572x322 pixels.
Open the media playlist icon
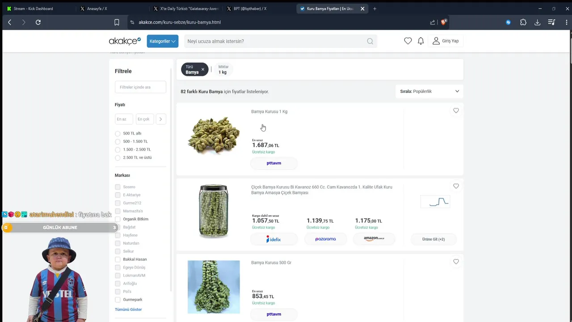pyautogui.click(x=551, y=22)
